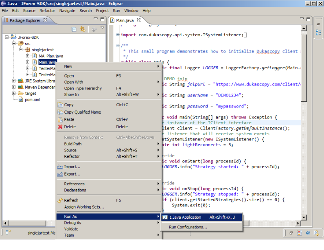Collapse the Javadoc comment fold
Viewport: 324px width, 250px height.
tap(118, 46)
